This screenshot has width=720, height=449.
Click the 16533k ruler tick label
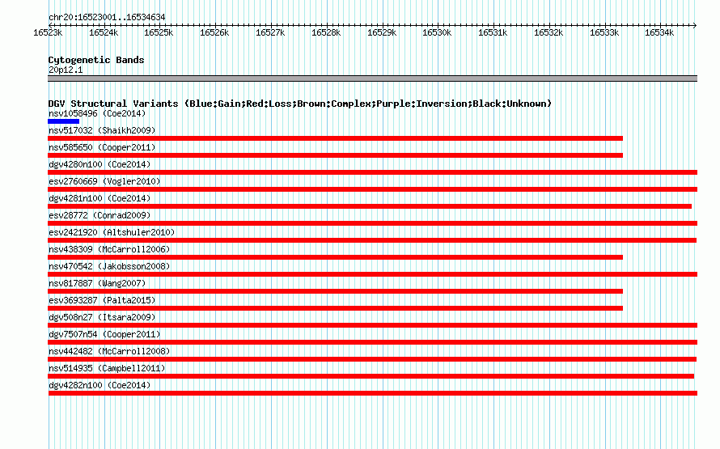point(604,33)
